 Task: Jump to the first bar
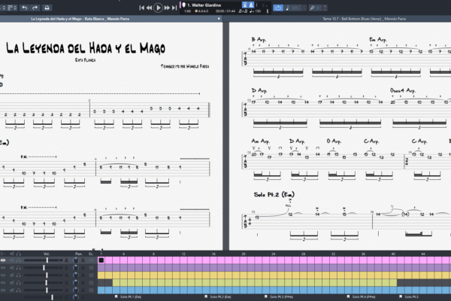pyautogui.click(x=141, y=8)
